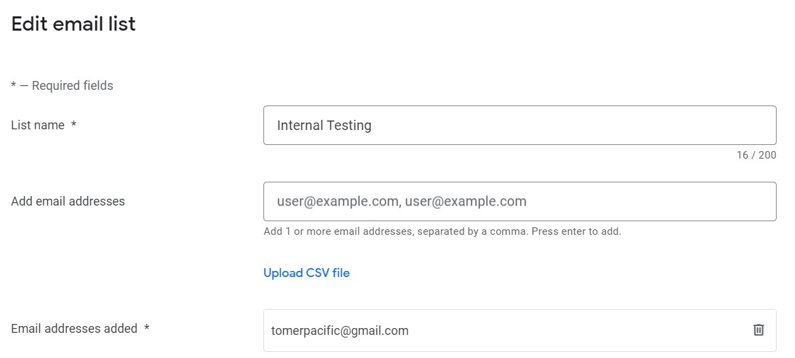Place the cursor after the "Internal Testing" text
The image size is (795, 358).
(373, 125)
